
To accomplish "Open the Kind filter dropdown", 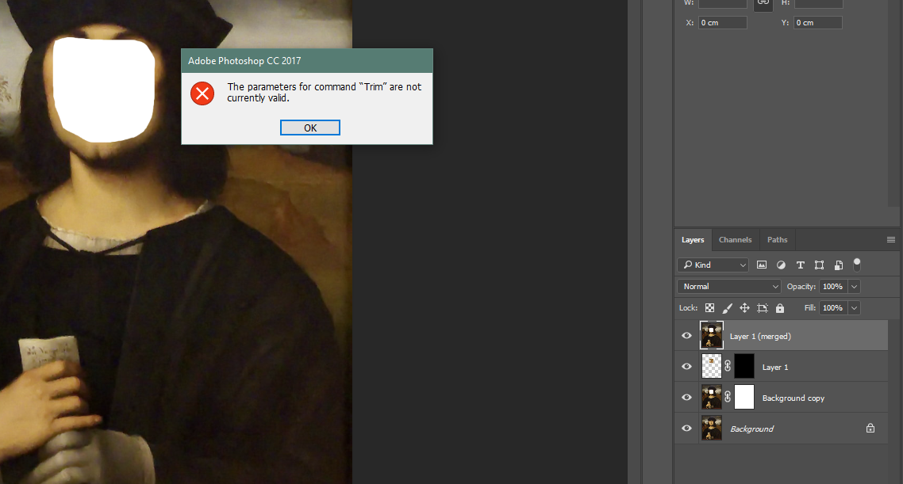I will point(713,265).
